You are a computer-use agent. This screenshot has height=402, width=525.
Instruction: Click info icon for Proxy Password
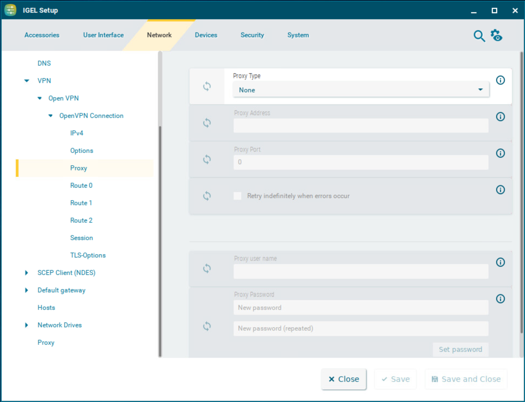(500, 299)
